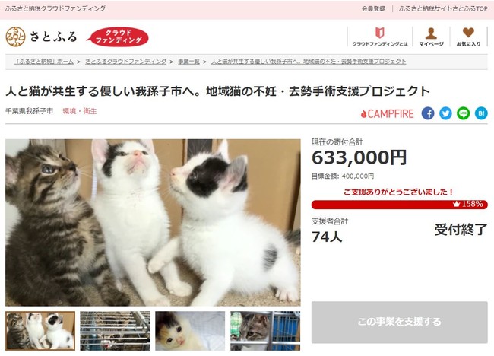
Task: Select 環境・衛生 category tag
Action: [x=80, y=111]
